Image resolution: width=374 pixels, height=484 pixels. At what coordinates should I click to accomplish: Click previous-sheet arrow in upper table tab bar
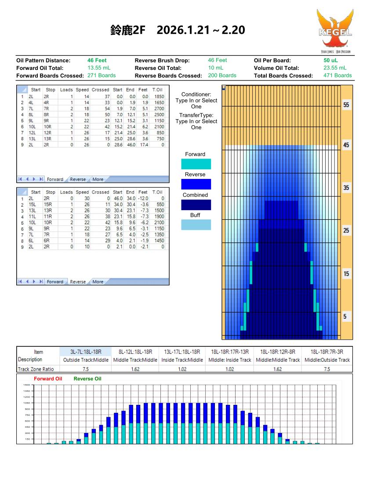[x=27, y=179]
